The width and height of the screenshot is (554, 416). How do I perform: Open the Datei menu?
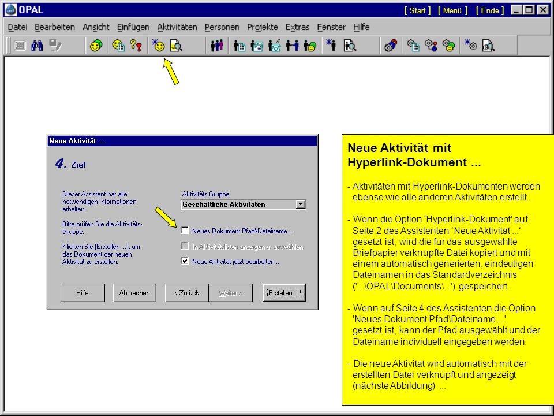click(x=17, y=27)
